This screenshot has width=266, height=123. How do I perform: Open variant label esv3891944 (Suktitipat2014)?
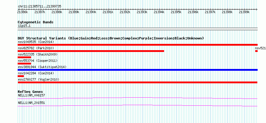point(42,67)
